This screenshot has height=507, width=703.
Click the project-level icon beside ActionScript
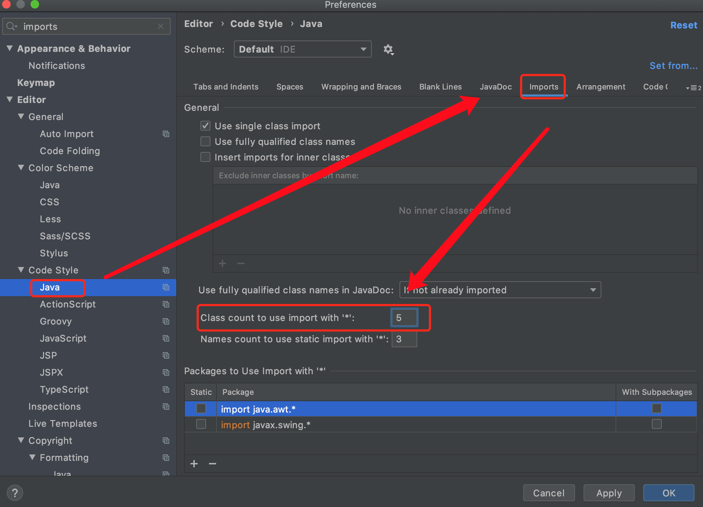(x=166, y=304)
